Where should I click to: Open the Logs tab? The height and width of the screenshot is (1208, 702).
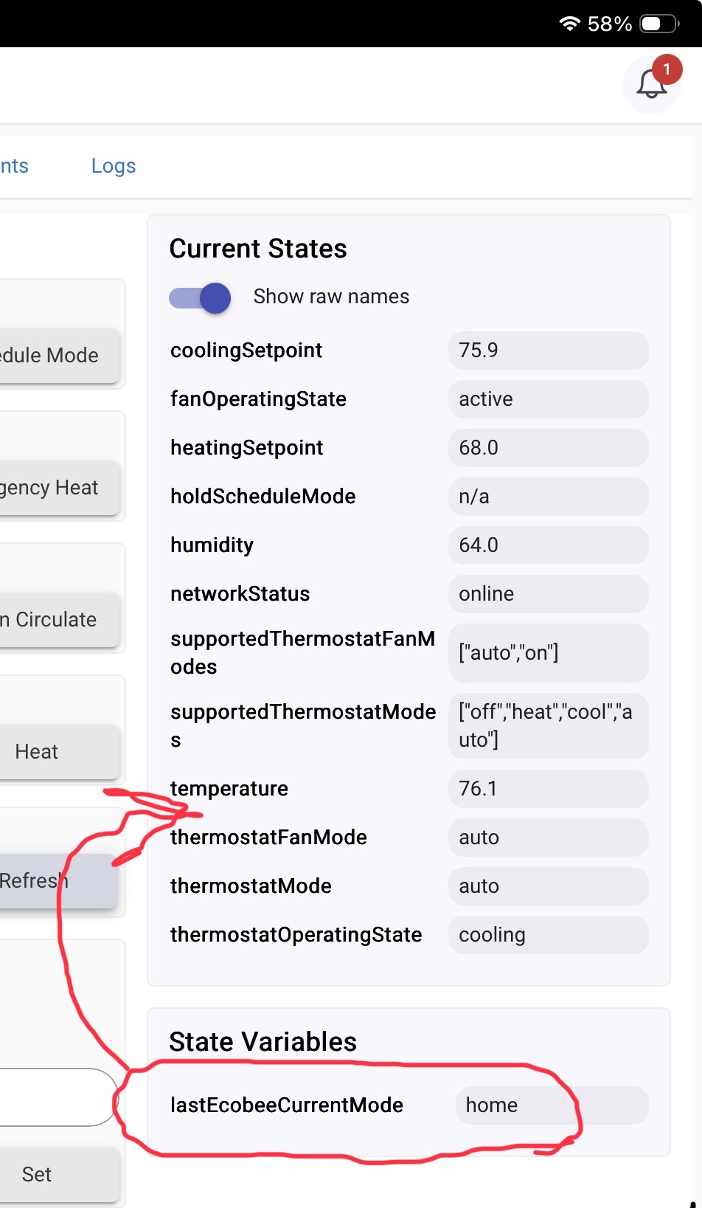114,166
